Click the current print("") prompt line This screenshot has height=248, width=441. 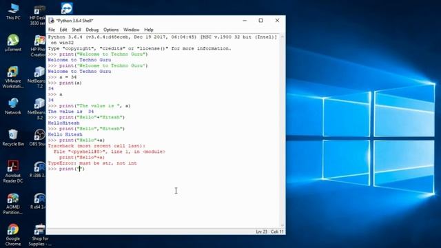click(66, 169)
